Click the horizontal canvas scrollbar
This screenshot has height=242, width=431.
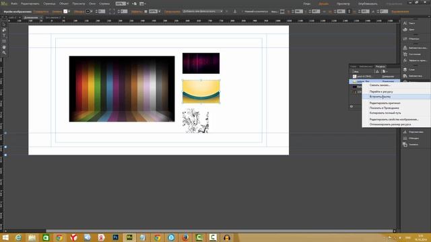point(219,231)
